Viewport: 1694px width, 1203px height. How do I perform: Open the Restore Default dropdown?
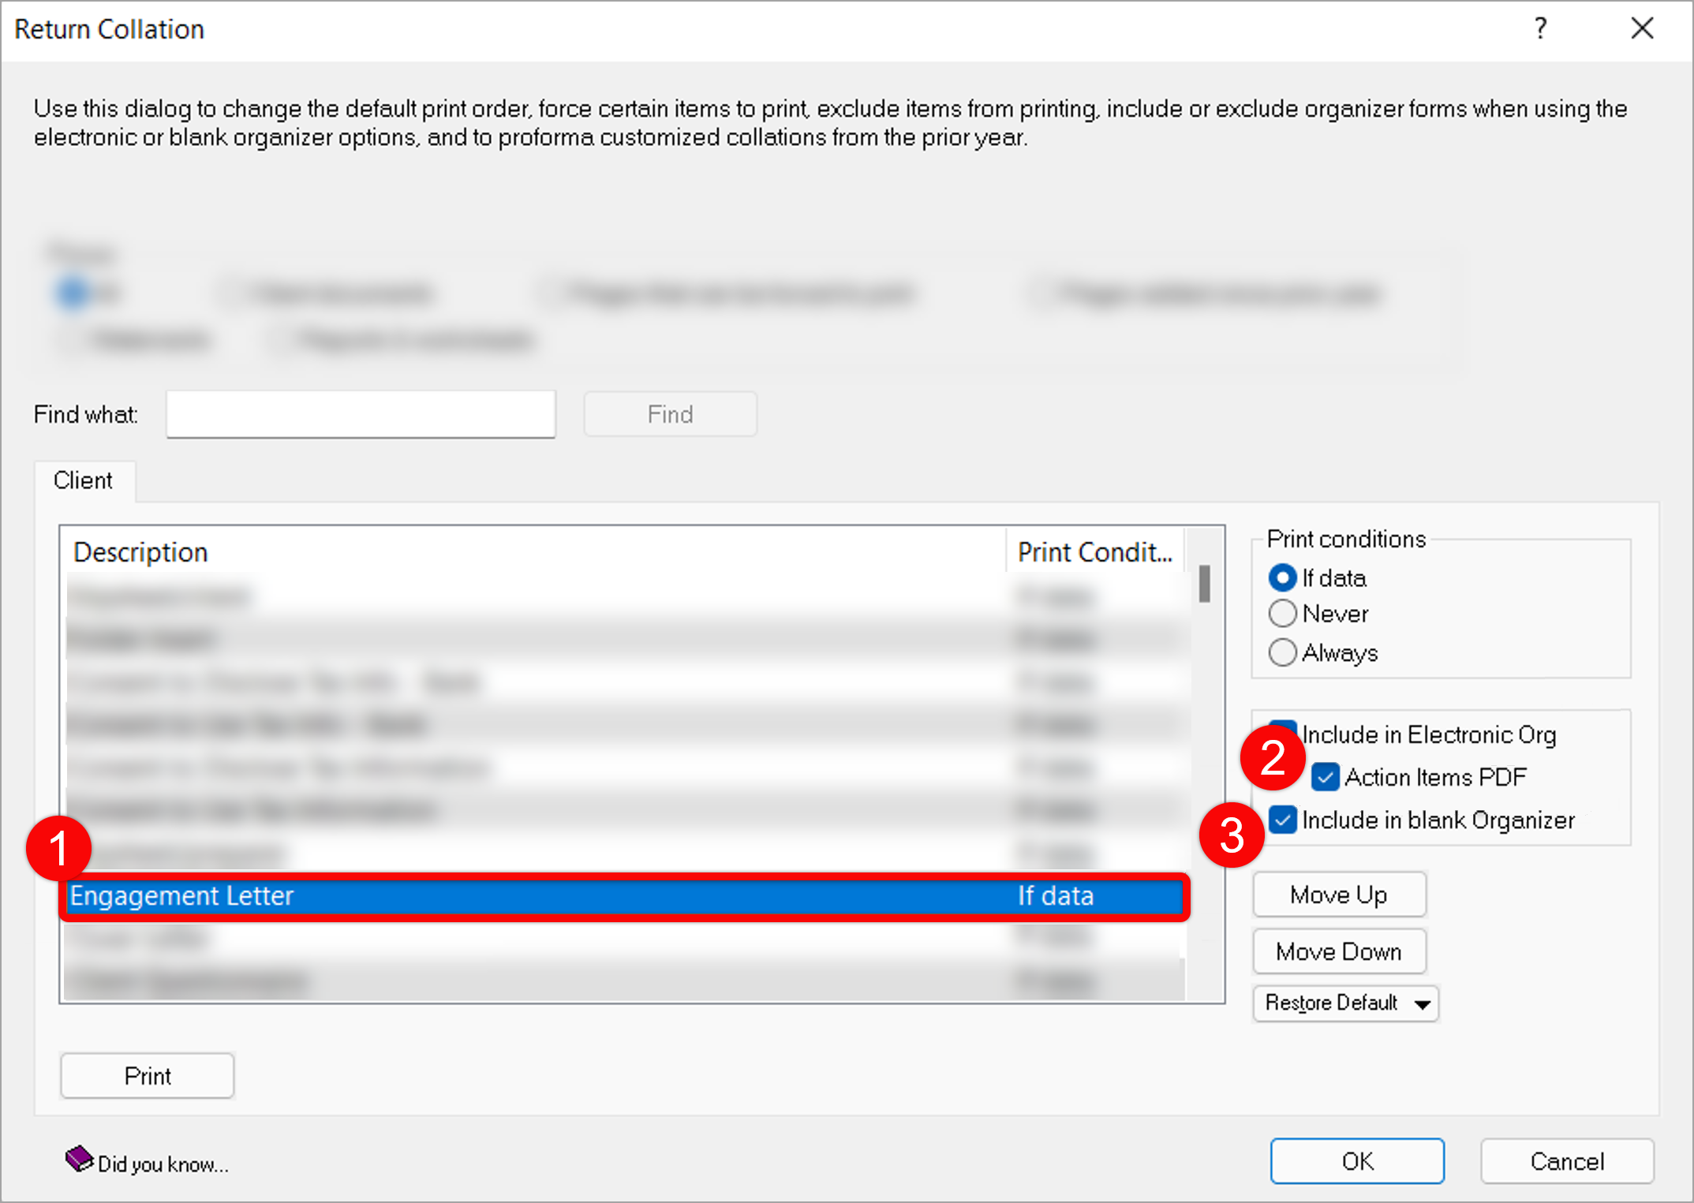pyautogui.click(x=1346, y=1003)
